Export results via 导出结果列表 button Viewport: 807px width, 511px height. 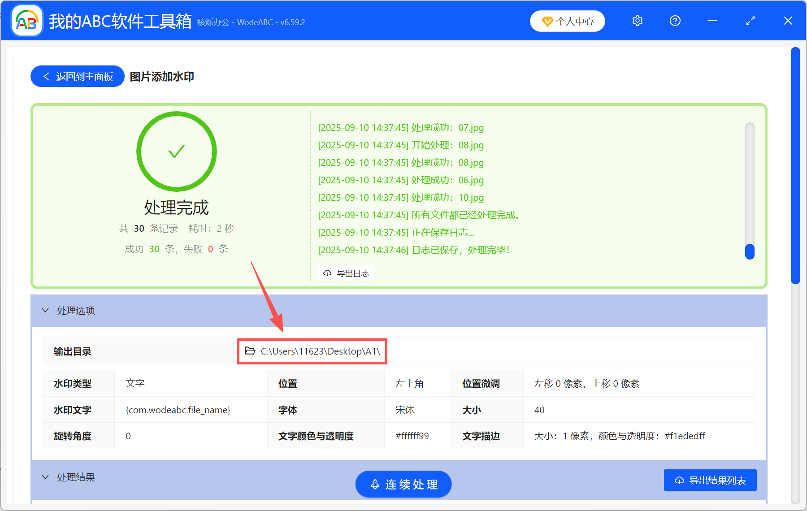[710, 480]
